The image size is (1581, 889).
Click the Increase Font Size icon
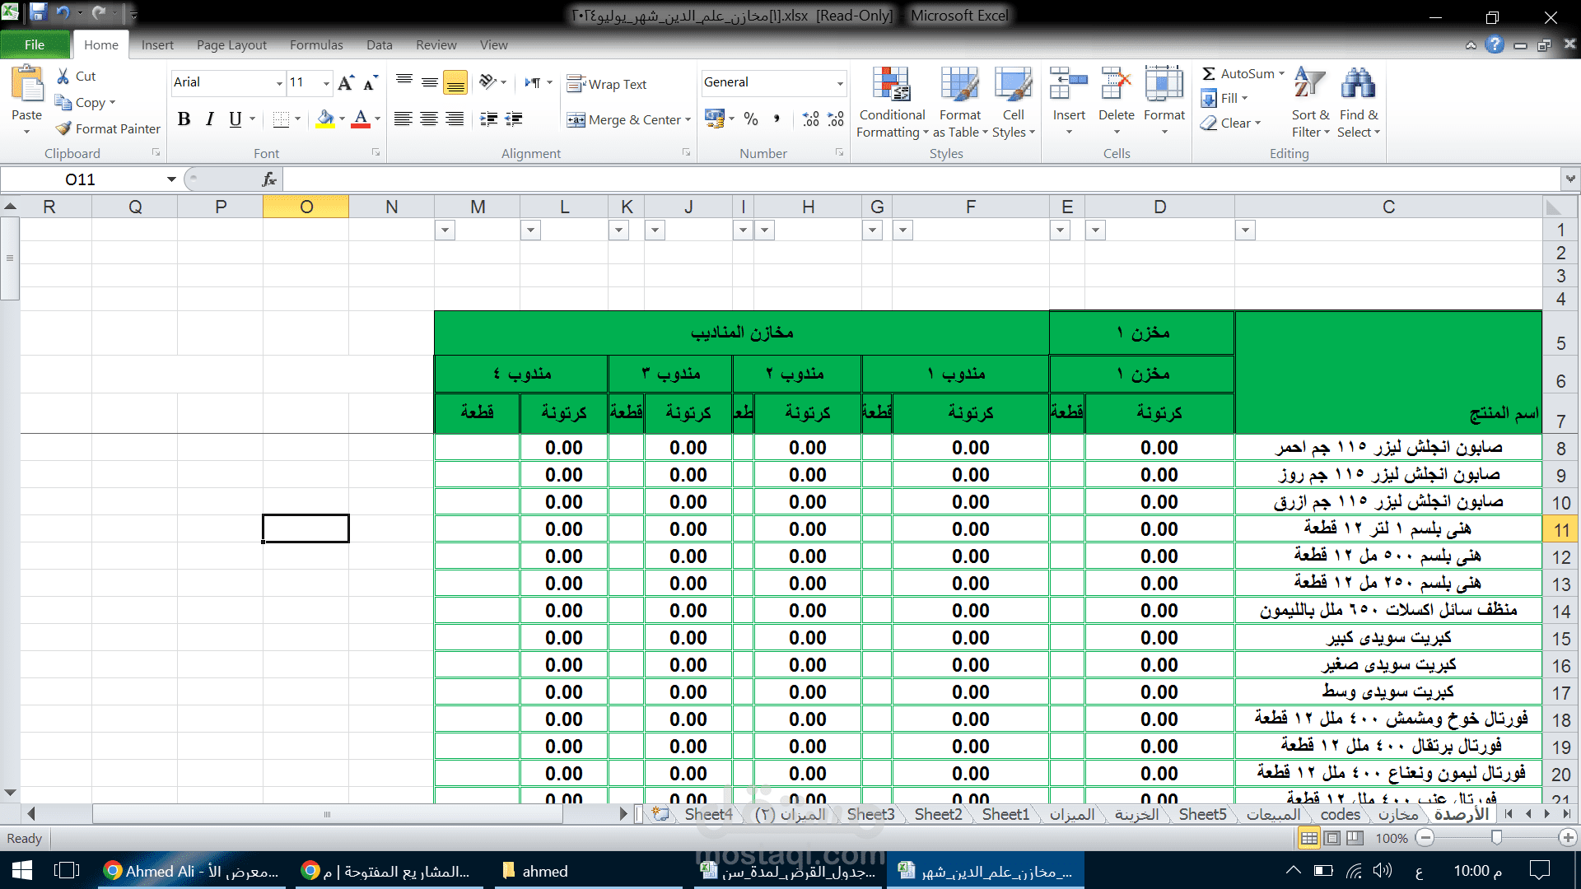[x=346, y=82]
